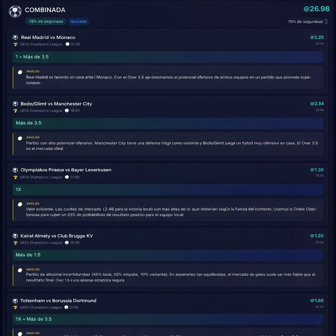This screenshot has height=336, width=336.
Task: Select the 'Más de 3.5' bet for Bodo/Glimt
Action: point(168,123)
